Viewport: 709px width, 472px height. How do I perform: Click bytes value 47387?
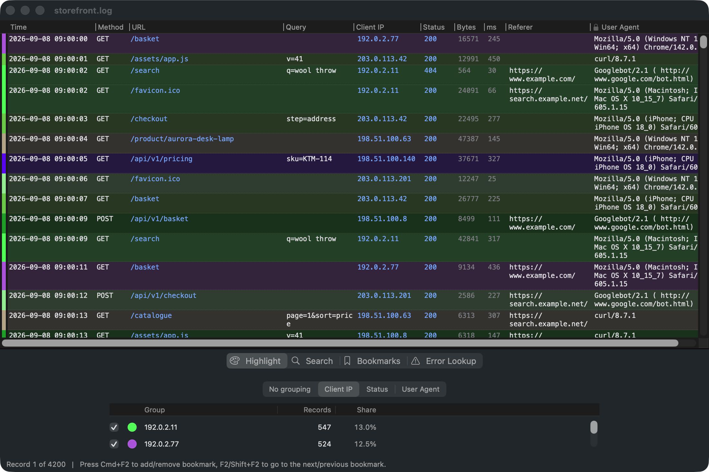point(468,139)
